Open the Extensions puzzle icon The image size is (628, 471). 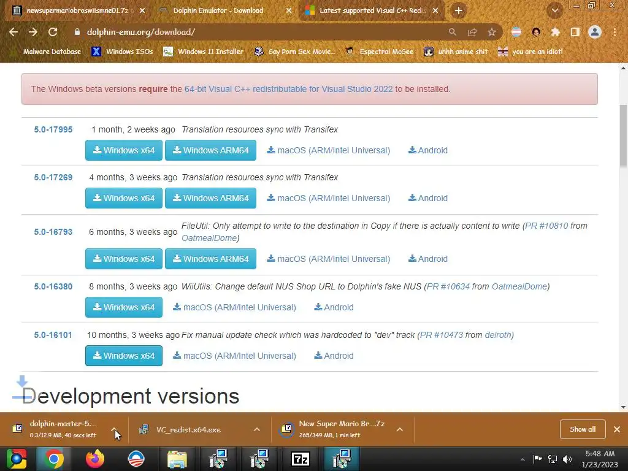[x=555, y=32]
